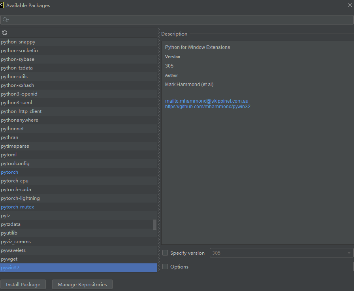Select python_http_client package
The width and height of the screenshot is (354, 291).
click(78, 111)
